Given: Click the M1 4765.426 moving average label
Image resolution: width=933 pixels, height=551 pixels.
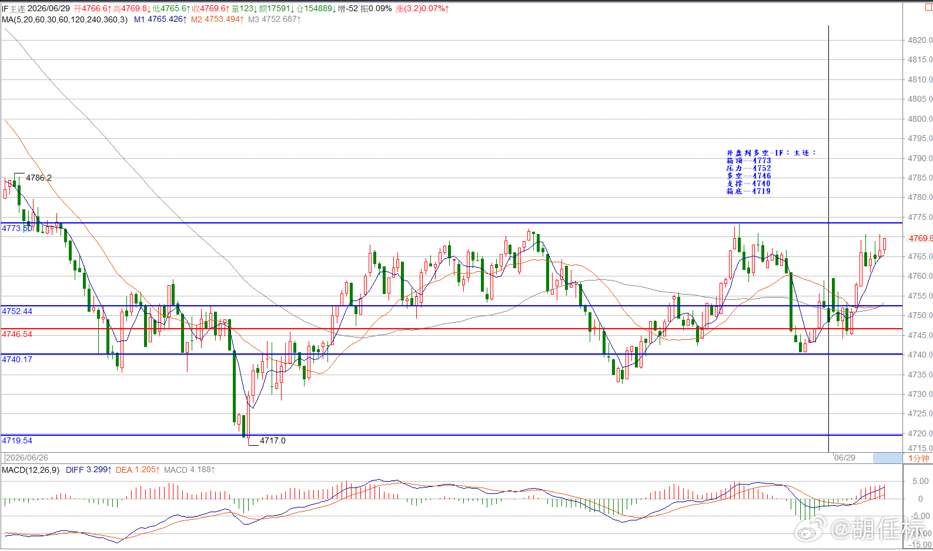Looking at the screenshot, I should pyautogui.click(x=160, y=19).
